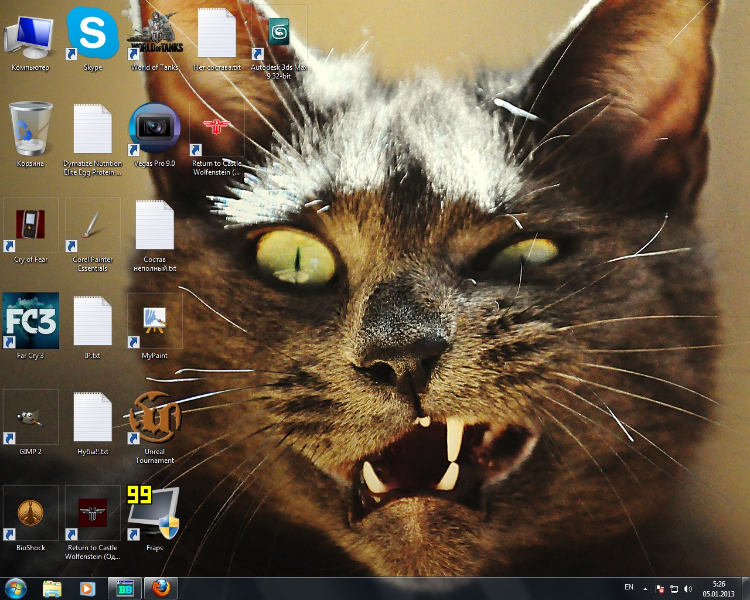Click the Unreal Tournament icon
Viewport: 750px width, 600px height.
pos(155,418)
